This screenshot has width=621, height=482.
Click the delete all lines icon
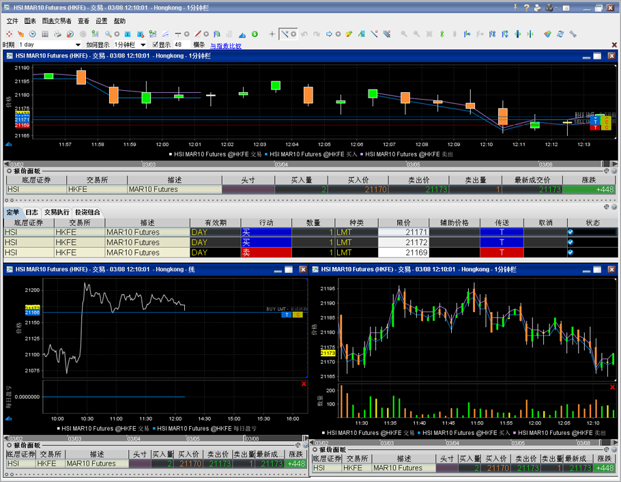[x=387, y=34]
